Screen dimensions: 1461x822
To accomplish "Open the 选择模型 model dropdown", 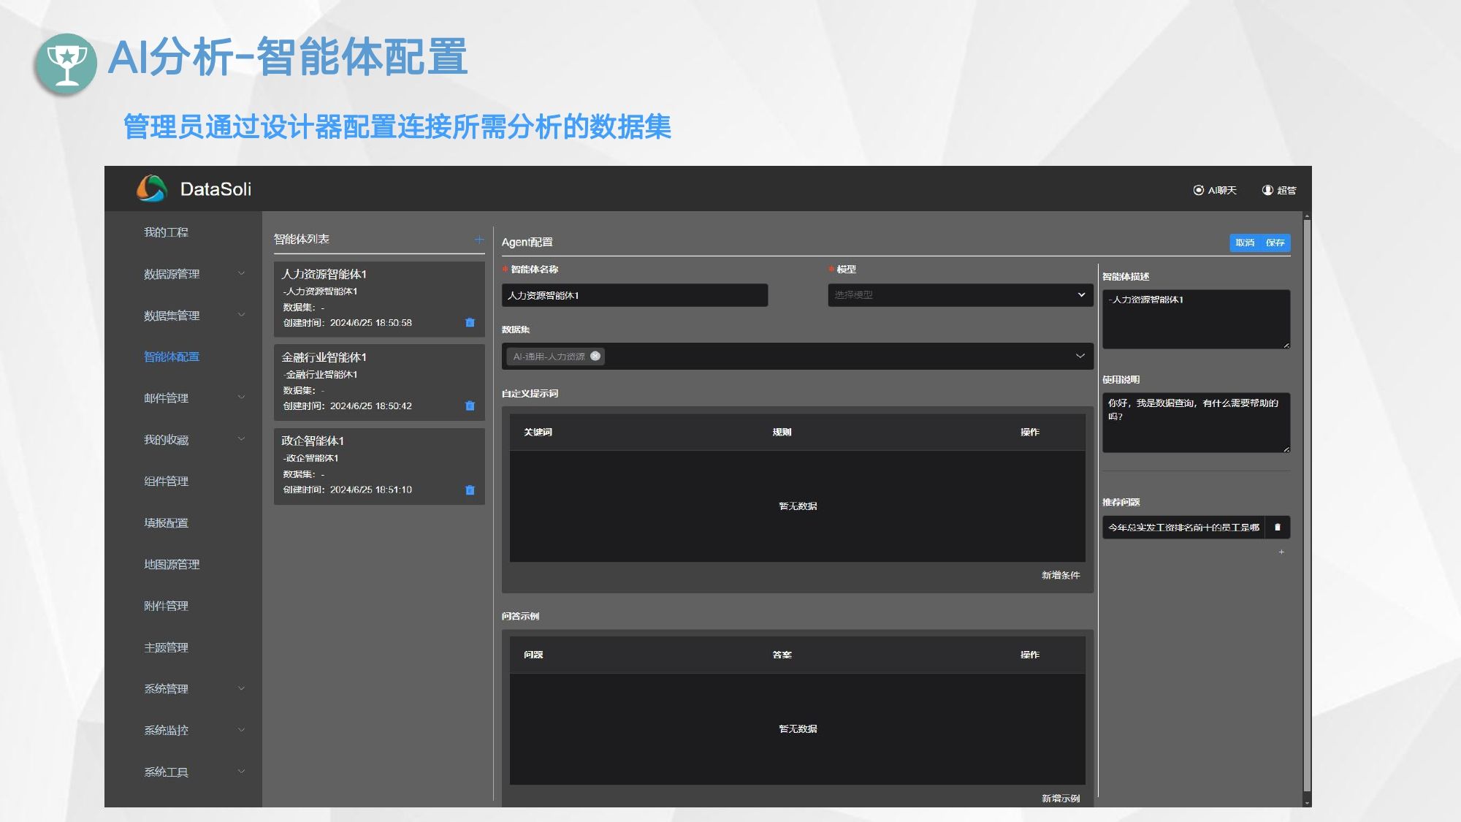I will click(960, 294).
